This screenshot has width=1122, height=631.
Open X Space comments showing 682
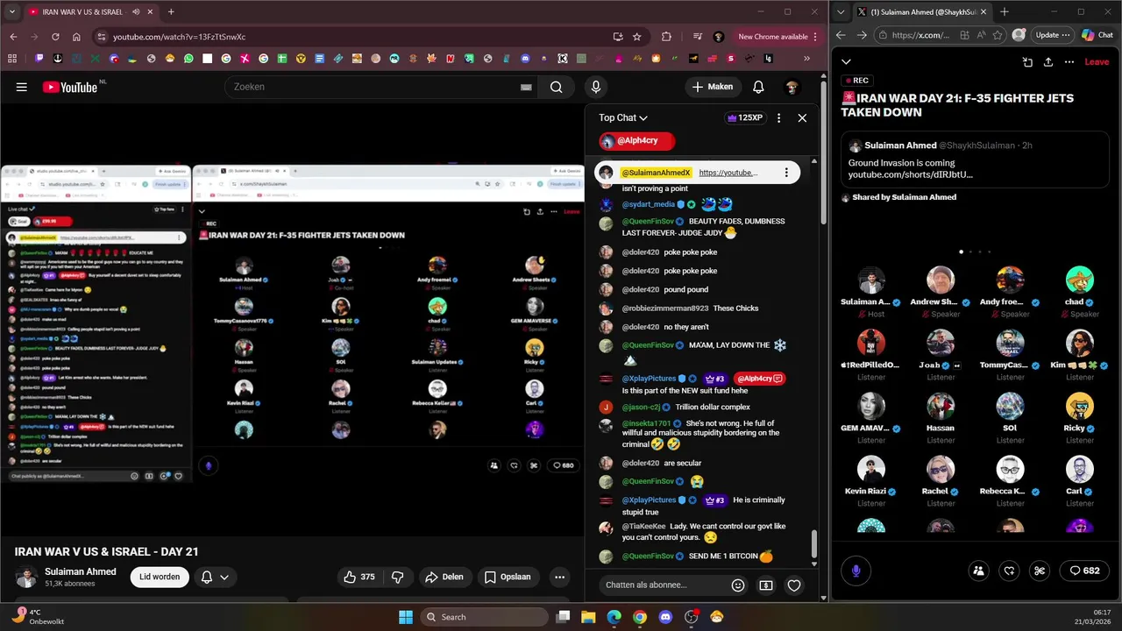click(x=1084, y=571)
